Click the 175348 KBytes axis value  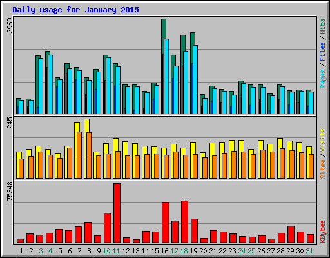tap(10, 193)
